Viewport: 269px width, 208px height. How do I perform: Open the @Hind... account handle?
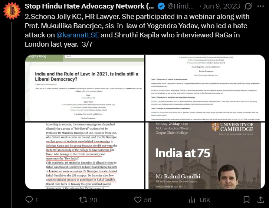click(x=180, y=6)
